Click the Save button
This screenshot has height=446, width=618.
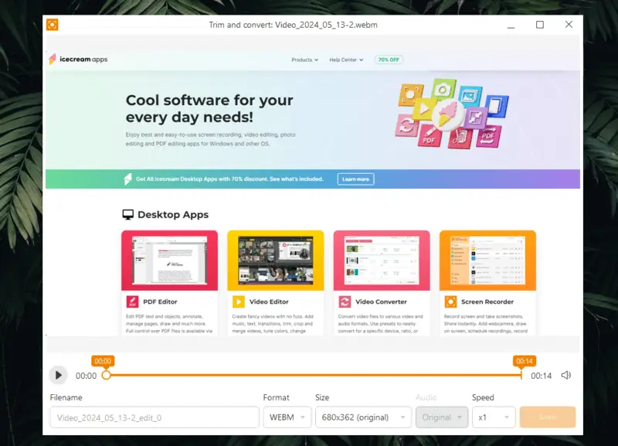[548, 417]
